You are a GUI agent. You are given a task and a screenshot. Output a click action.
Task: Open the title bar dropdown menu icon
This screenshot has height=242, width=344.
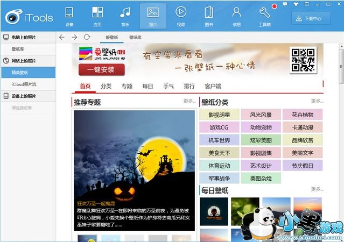307,4
